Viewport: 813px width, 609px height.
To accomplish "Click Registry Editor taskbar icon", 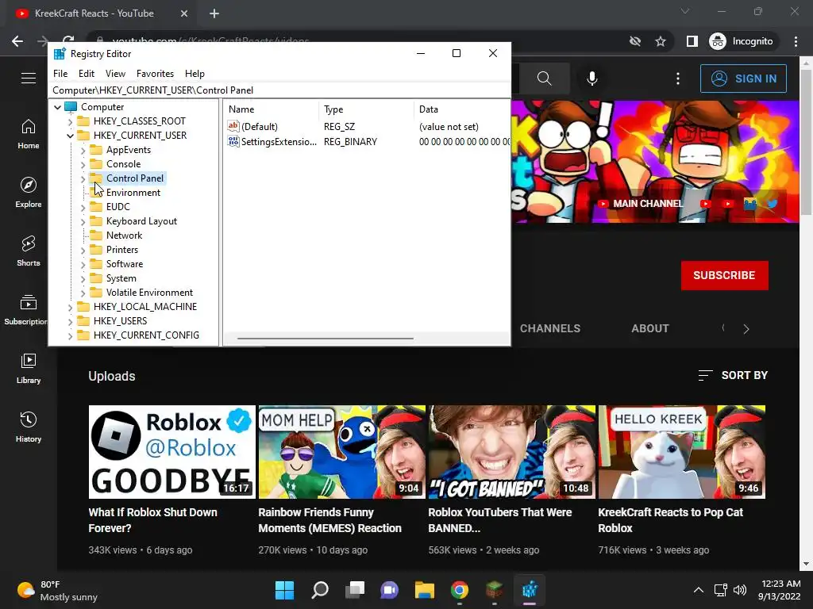I will (x=530, y=590).
